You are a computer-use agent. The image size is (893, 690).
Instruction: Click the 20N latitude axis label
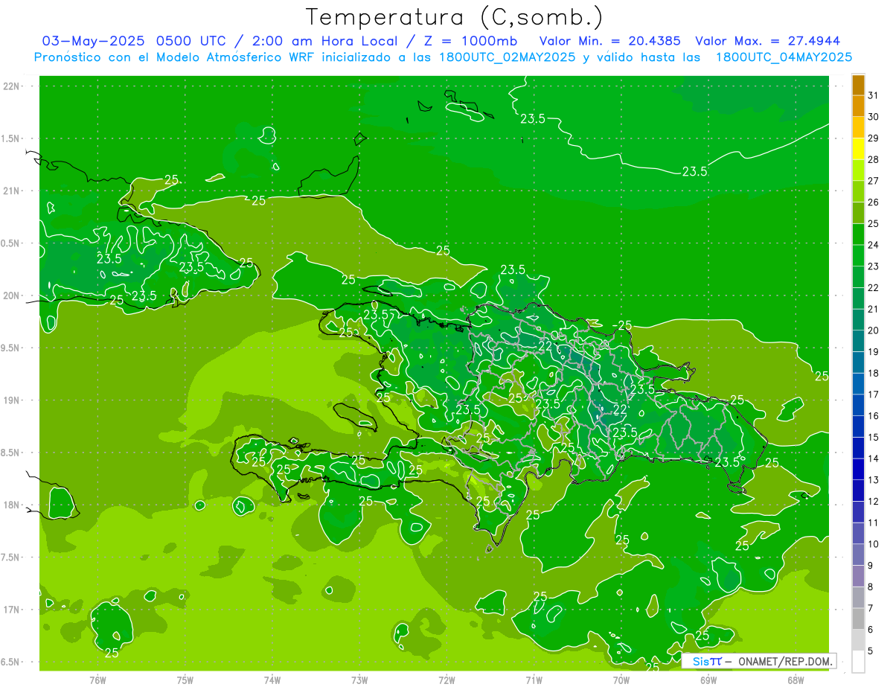coord(12,296)
